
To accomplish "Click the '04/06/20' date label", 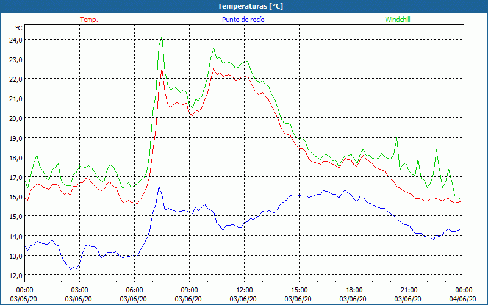I will [x=462, y=299].
